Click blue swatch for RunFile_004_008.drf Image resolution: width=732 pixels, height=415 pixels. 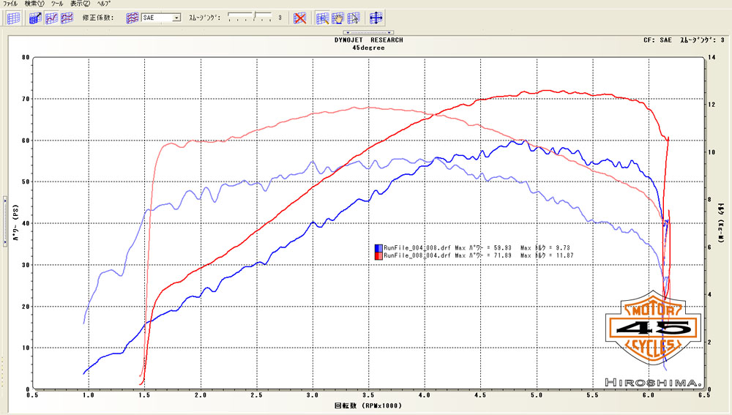pos(378,248)
